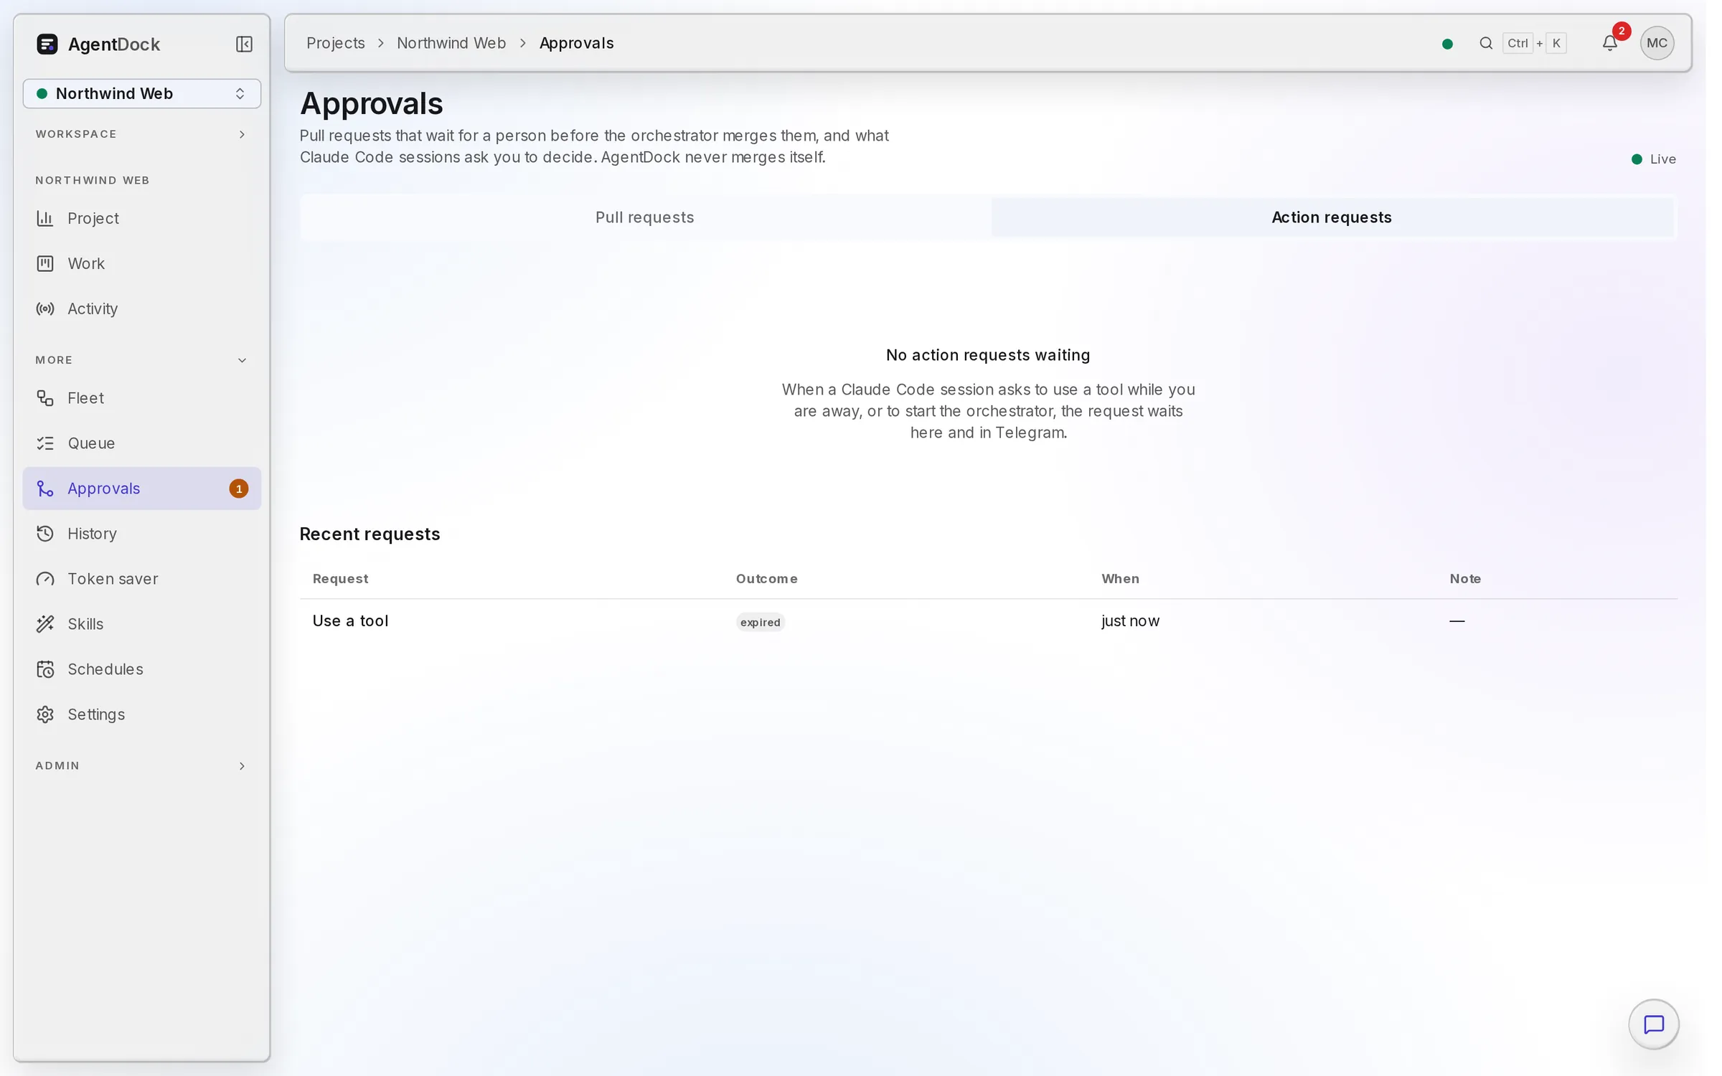Go to Approvals in the sidebar

142,489
